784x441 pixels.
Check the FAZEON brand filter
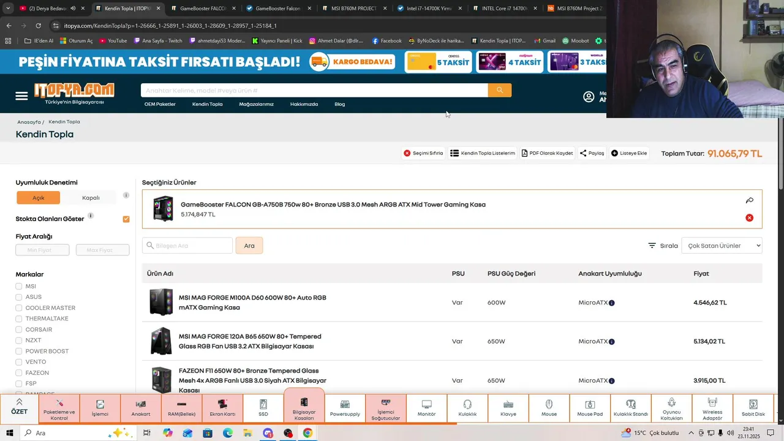click(19, 373)
